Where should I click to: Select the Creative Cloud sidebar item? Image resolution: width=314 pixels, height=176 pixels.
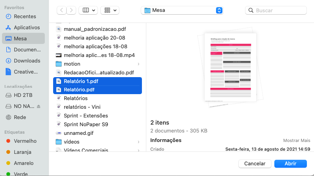(26, 72)
